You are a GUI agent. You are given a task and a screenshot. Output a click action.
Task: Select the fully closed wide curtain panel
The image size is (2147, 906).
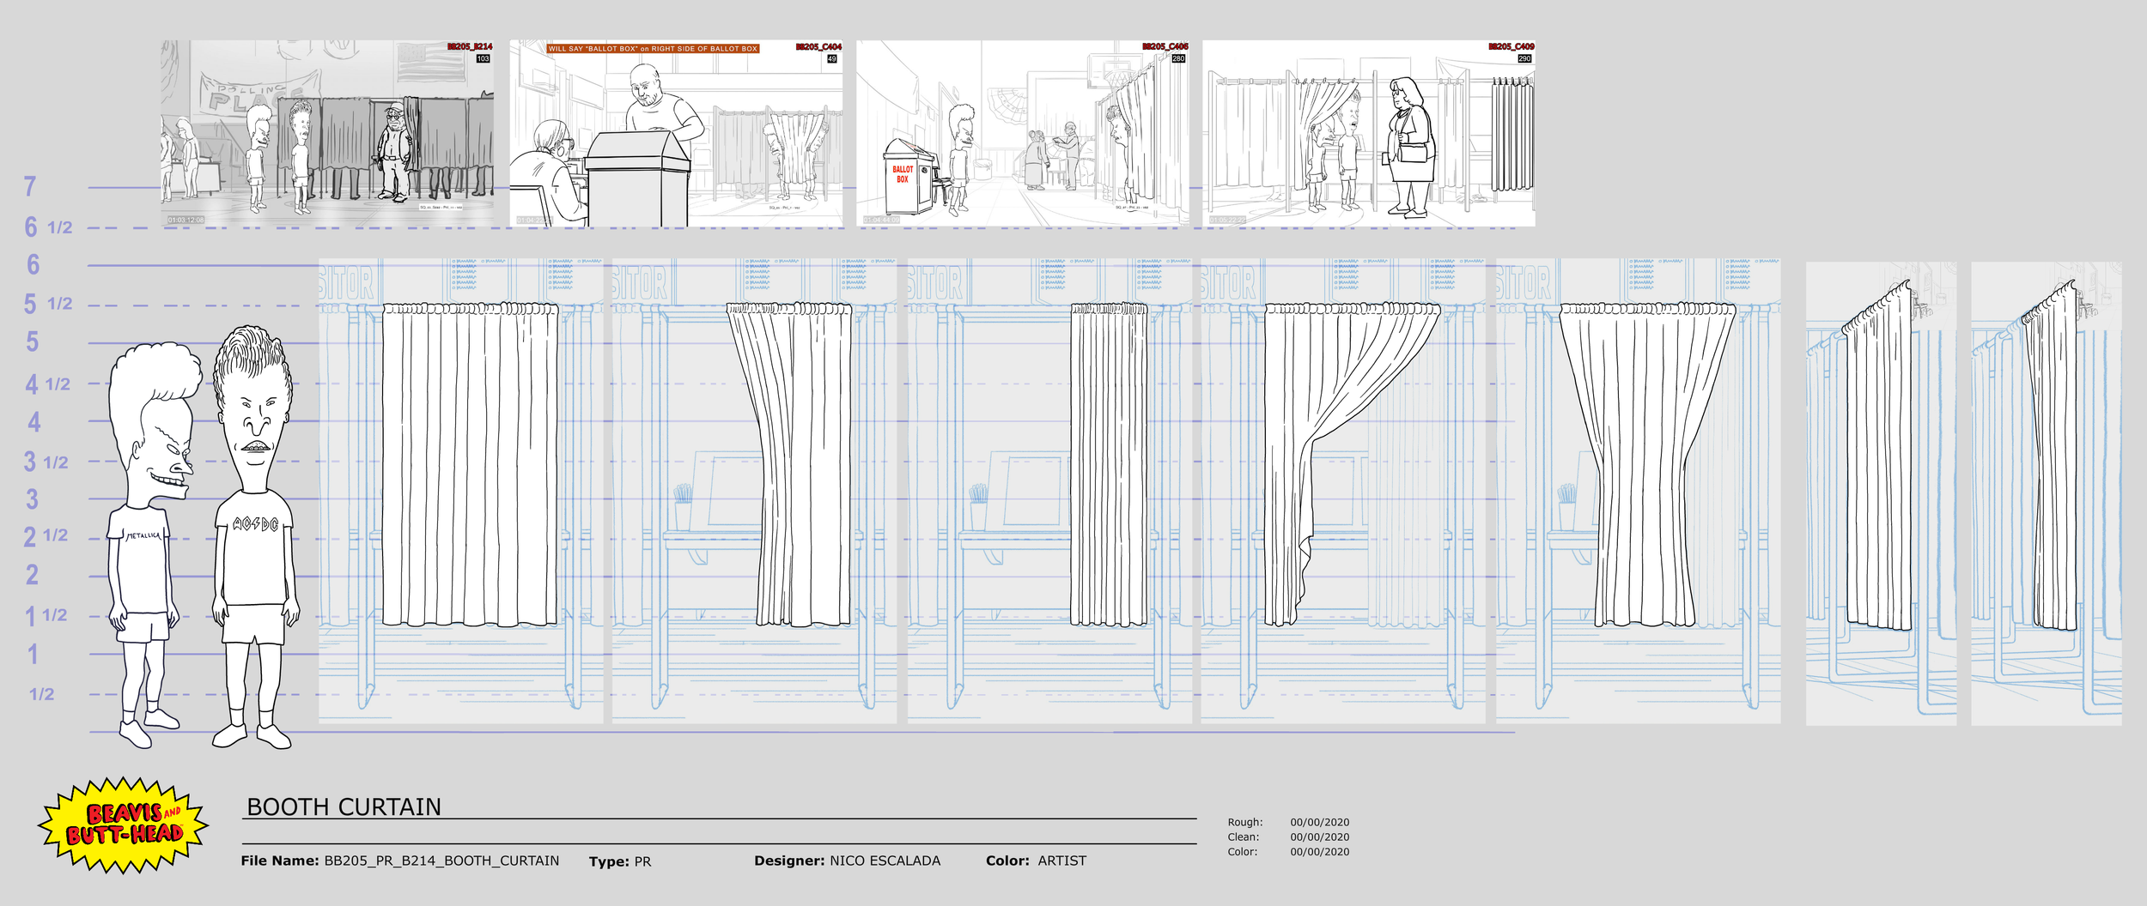470,463
